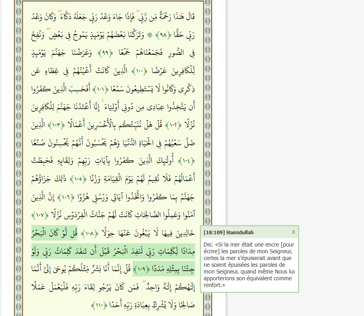Click verse number marker ١٠٧
This screenshot has height=316, width=364.
point(40,215)
